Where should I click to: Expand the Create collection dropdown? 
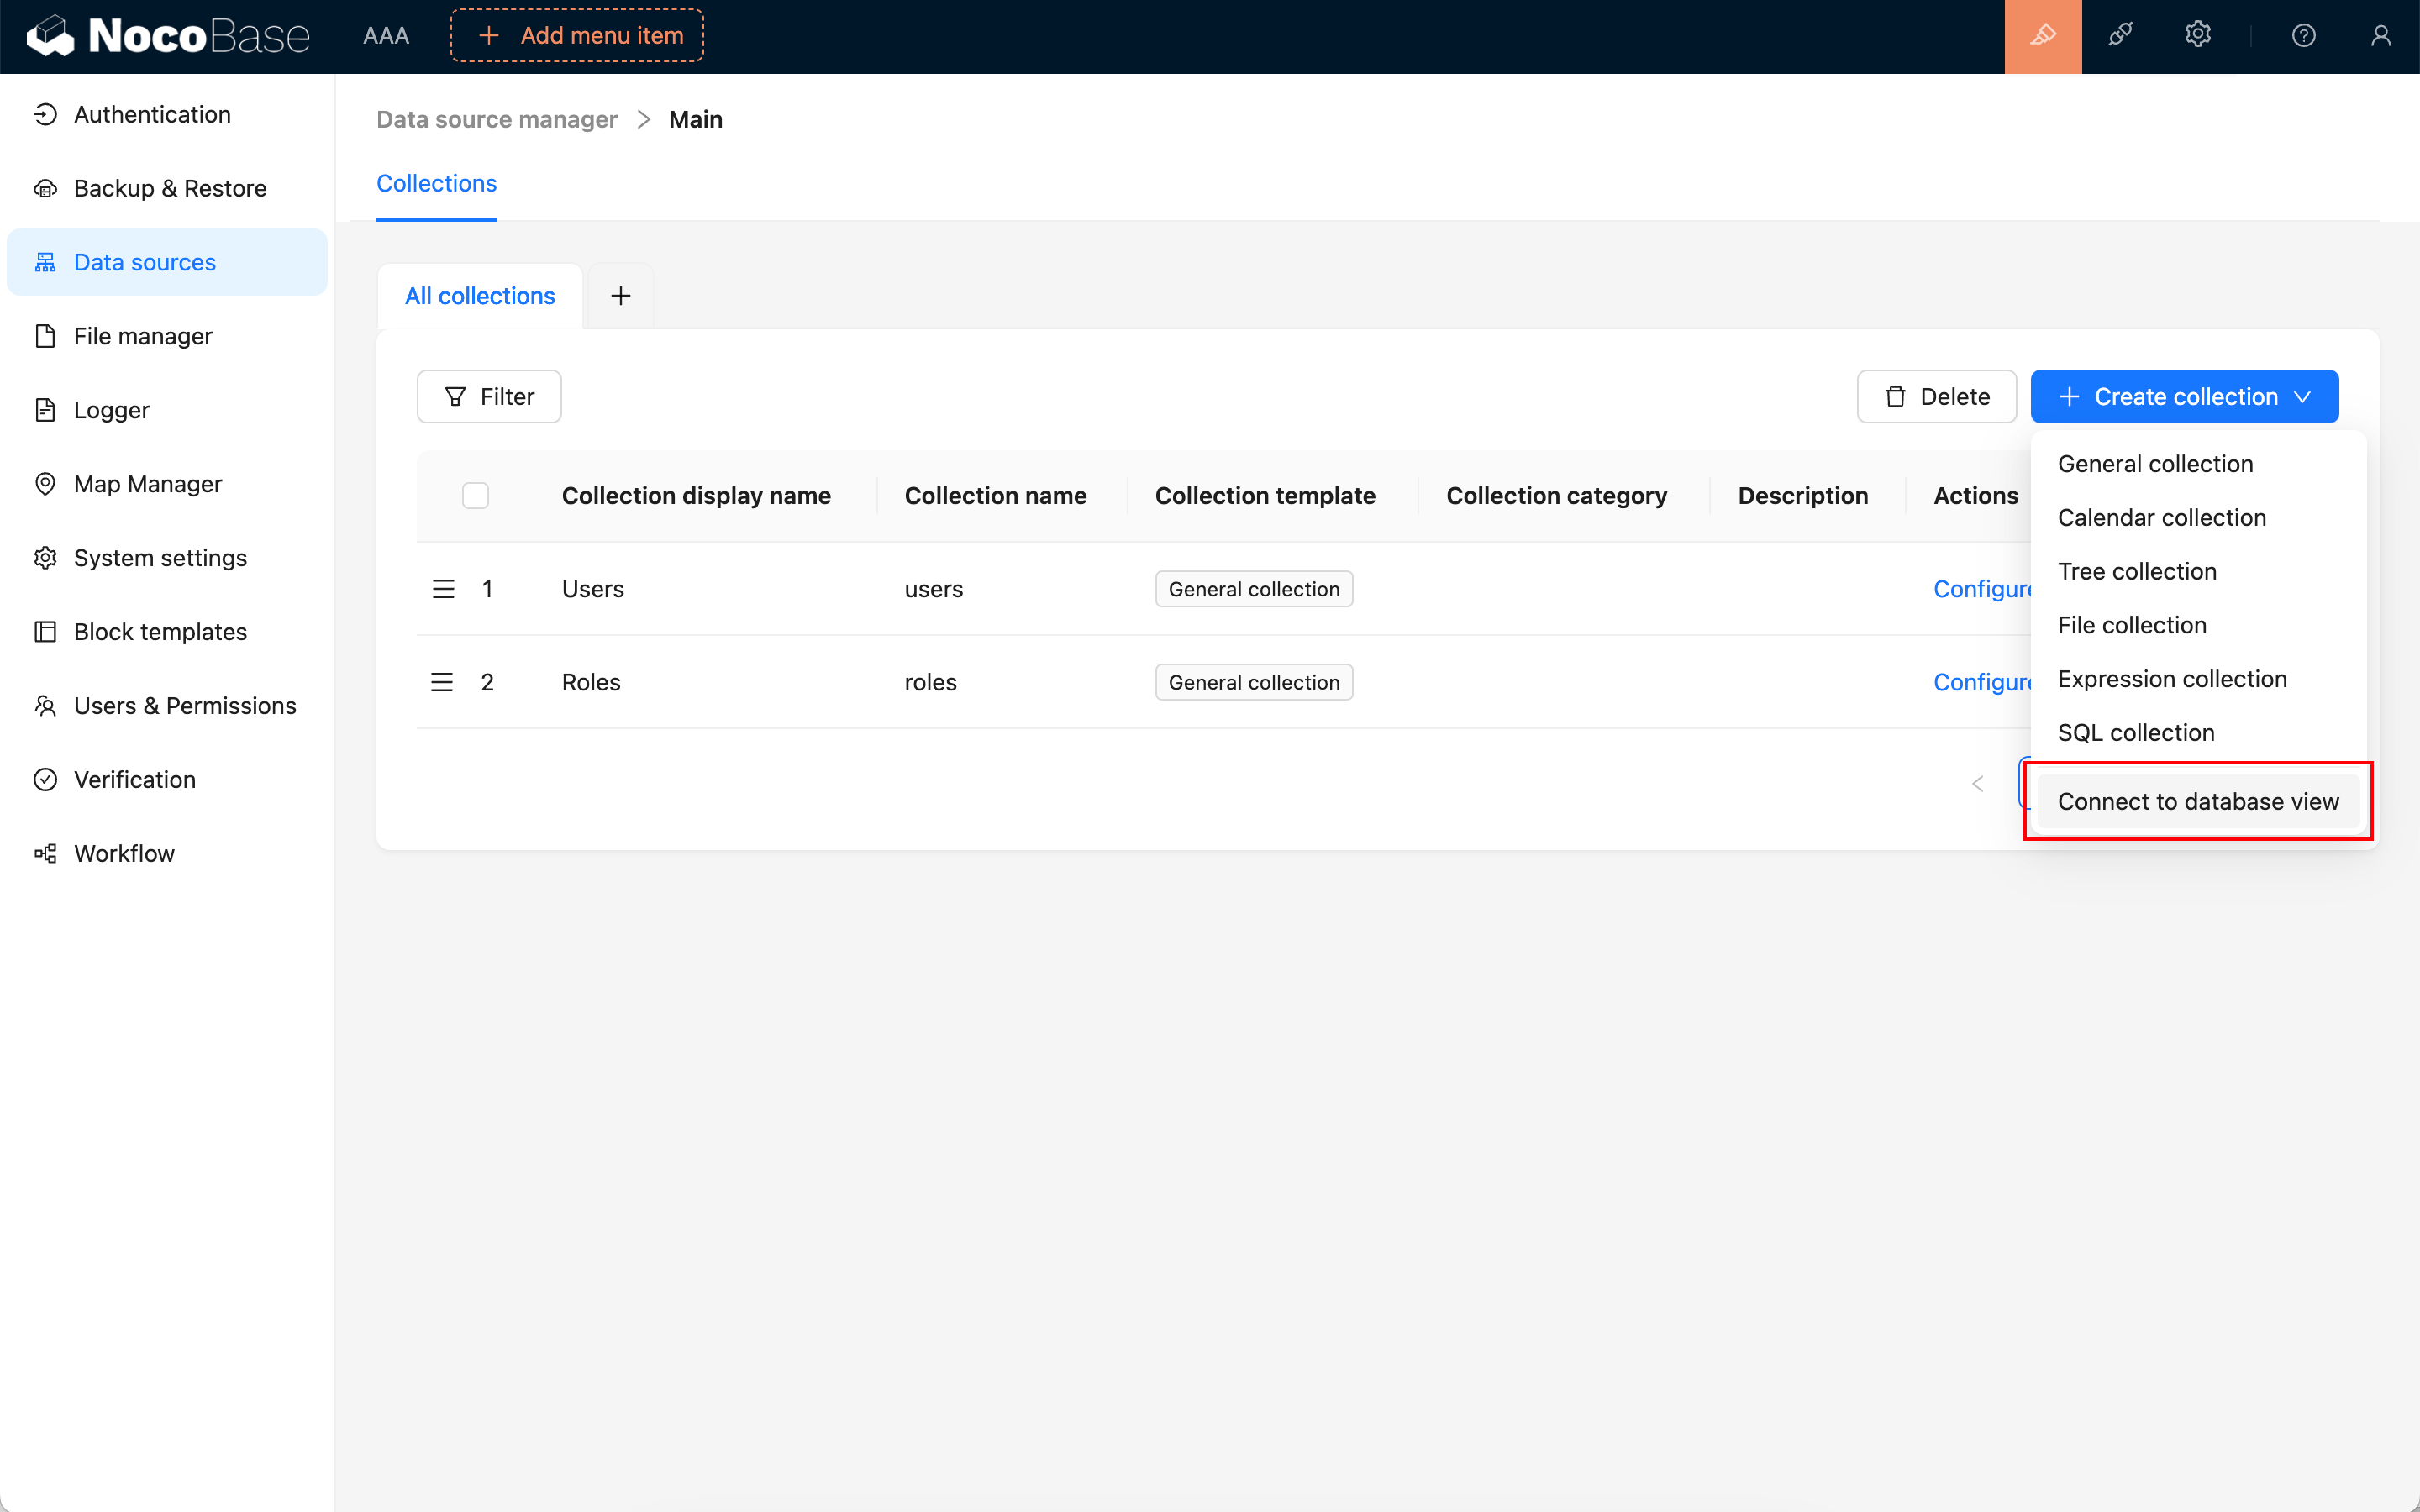2184,397
